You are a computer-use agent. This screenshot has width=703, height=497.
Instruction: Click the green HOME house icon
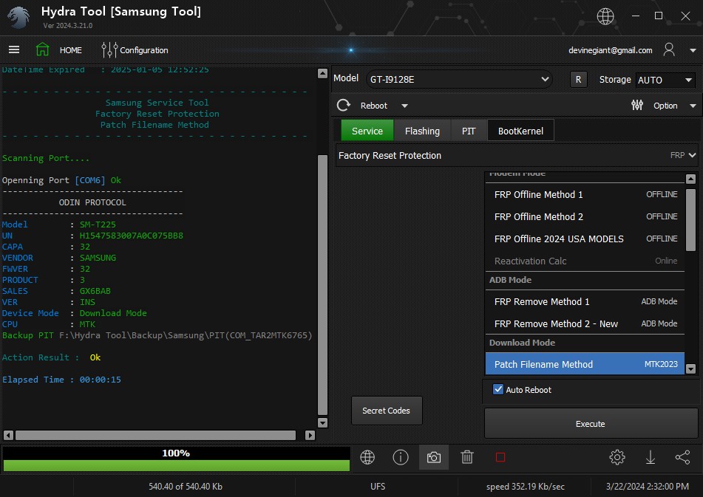[x=43, y=49]
